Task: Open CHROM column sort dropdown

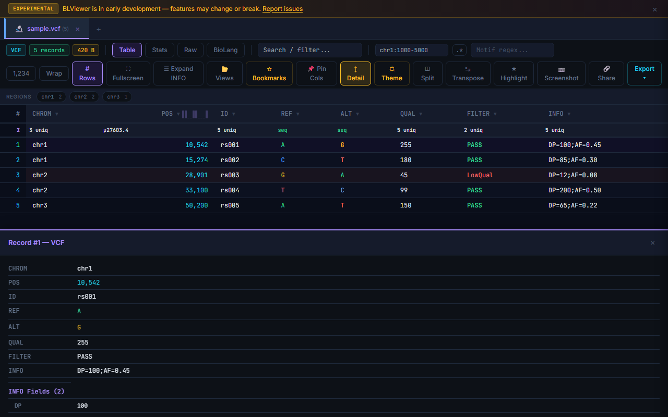Action: (x=57, y=114)
